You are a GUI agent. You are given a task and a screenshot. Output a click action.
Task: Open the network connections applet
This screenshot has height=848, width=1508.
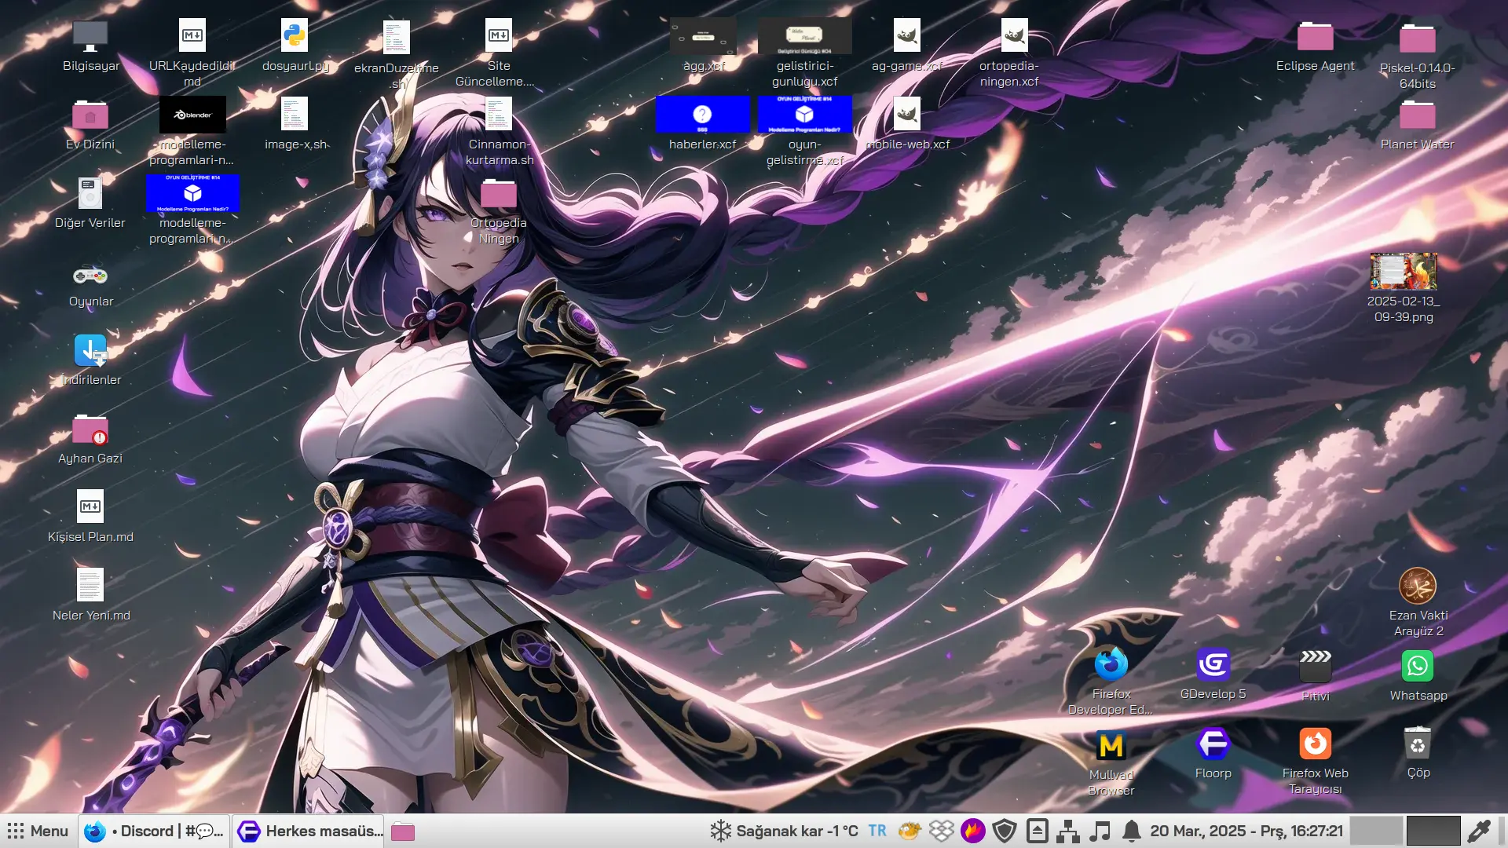coord(1067,831)
